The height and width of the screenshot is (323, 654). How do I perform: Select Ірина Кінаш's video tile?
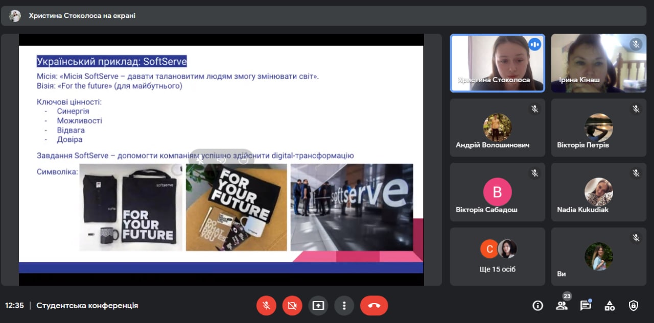tap(598, 63)
